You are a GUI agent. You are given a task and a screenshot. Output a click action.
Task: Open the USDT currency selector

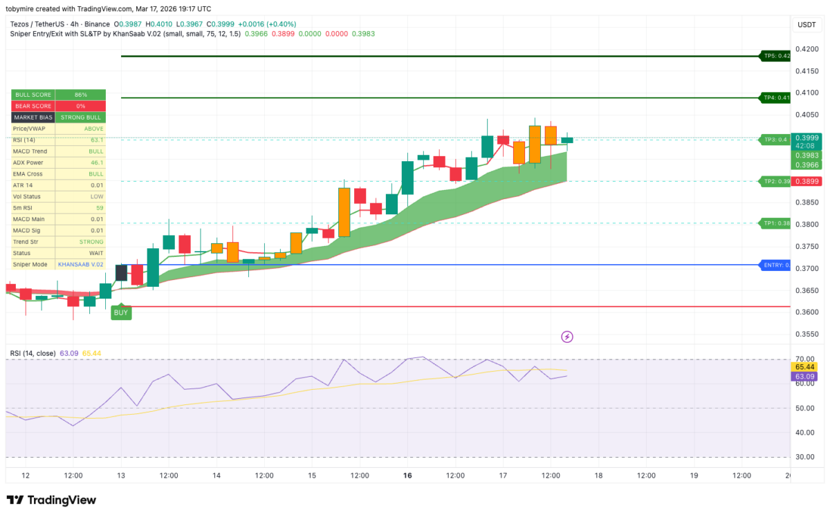tap(806, 24)
